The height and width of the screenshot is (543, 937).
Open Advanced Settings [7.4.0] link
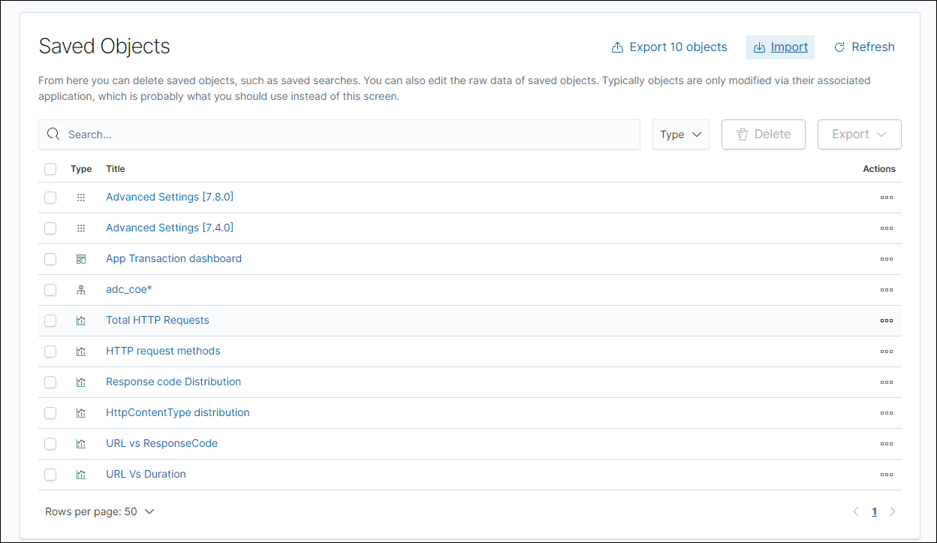pyautogui.click(x=170, y=228)
